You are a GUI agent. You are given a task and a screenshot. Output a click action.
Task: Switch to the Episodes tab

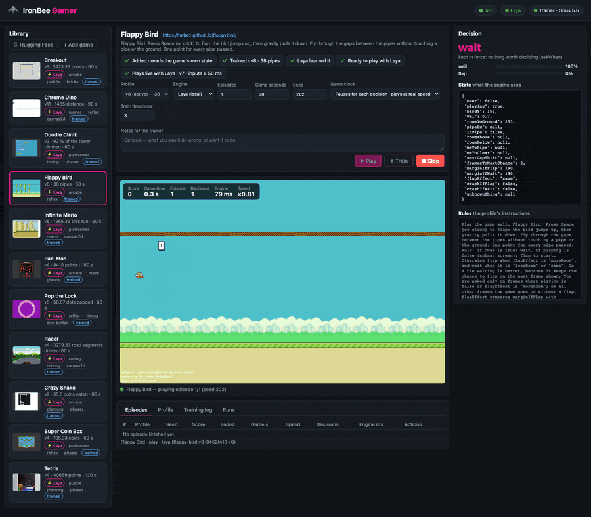click(136, 410)
